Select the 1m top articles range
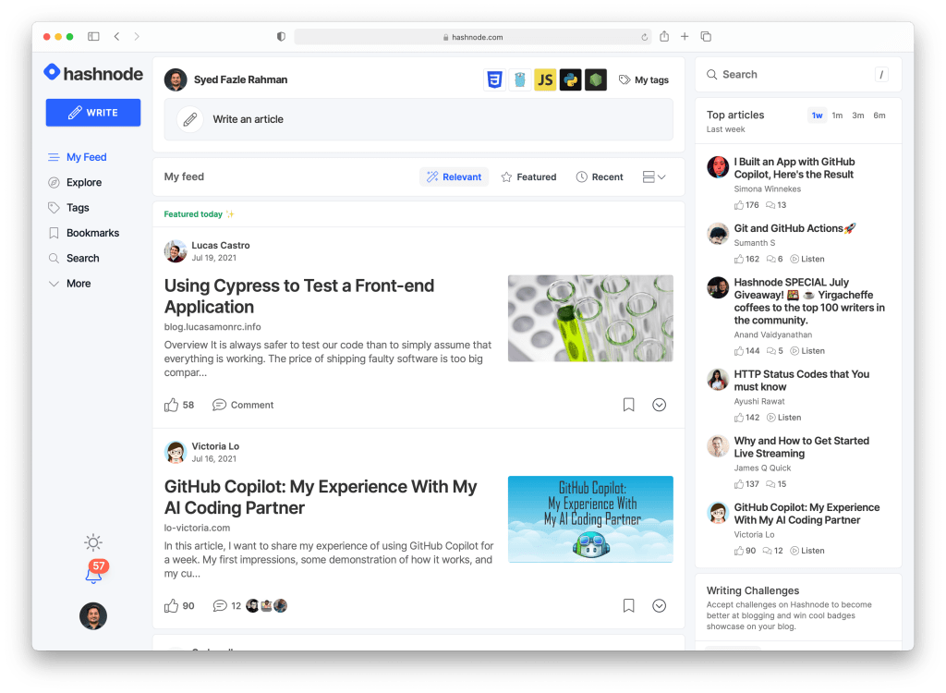The width and height of the screenshot is (946, 693). point(837,115)
